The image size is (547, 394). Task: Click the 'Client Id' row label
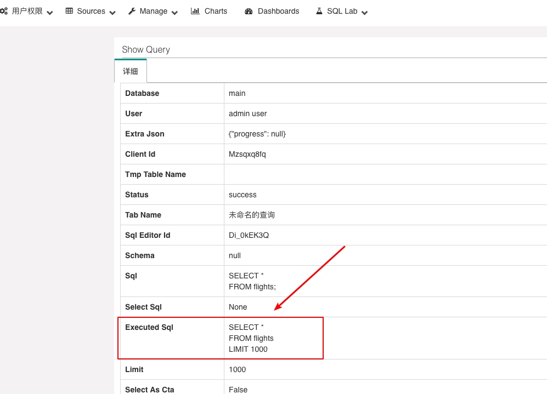(140, 154)
